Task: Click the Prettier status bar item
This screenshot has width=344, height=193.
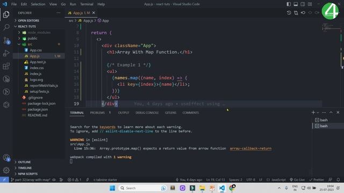Action: (x=317, y=180)
